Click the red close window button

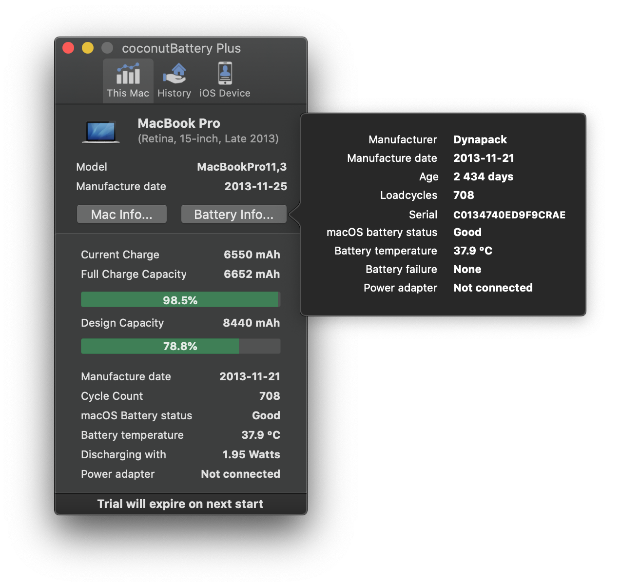pos(68,48)
